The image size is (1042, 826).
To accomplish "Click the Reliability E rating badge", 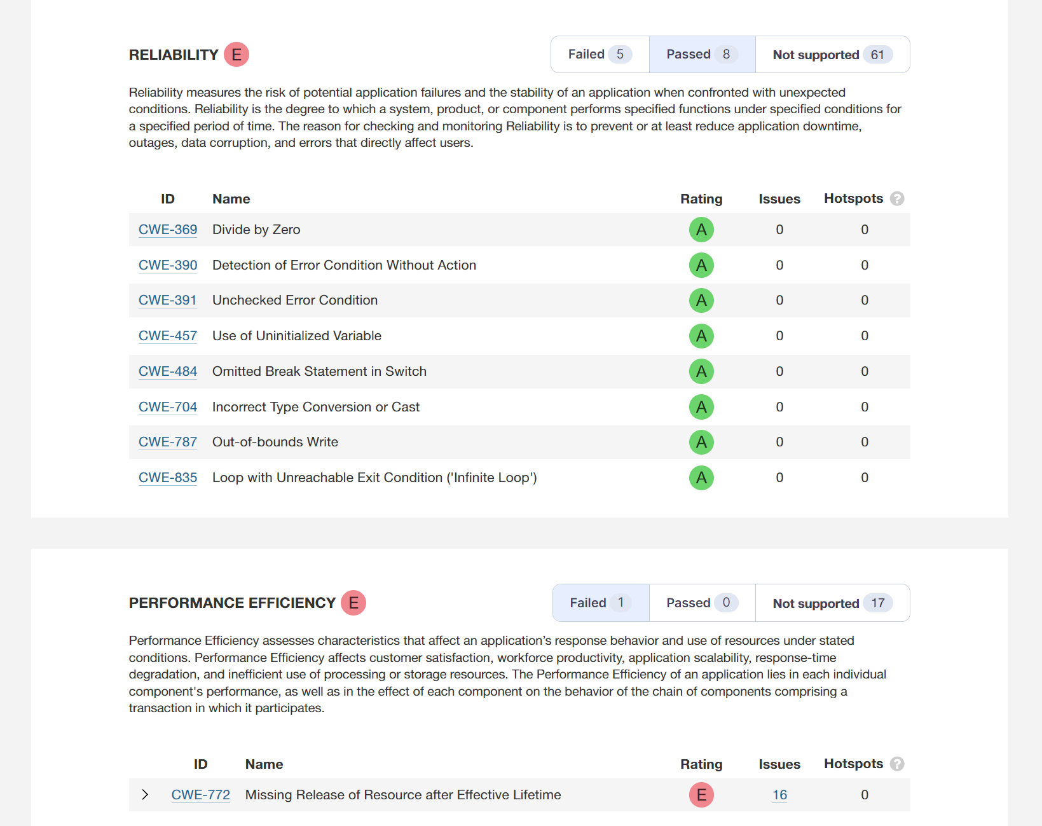I will click(237, 55).
